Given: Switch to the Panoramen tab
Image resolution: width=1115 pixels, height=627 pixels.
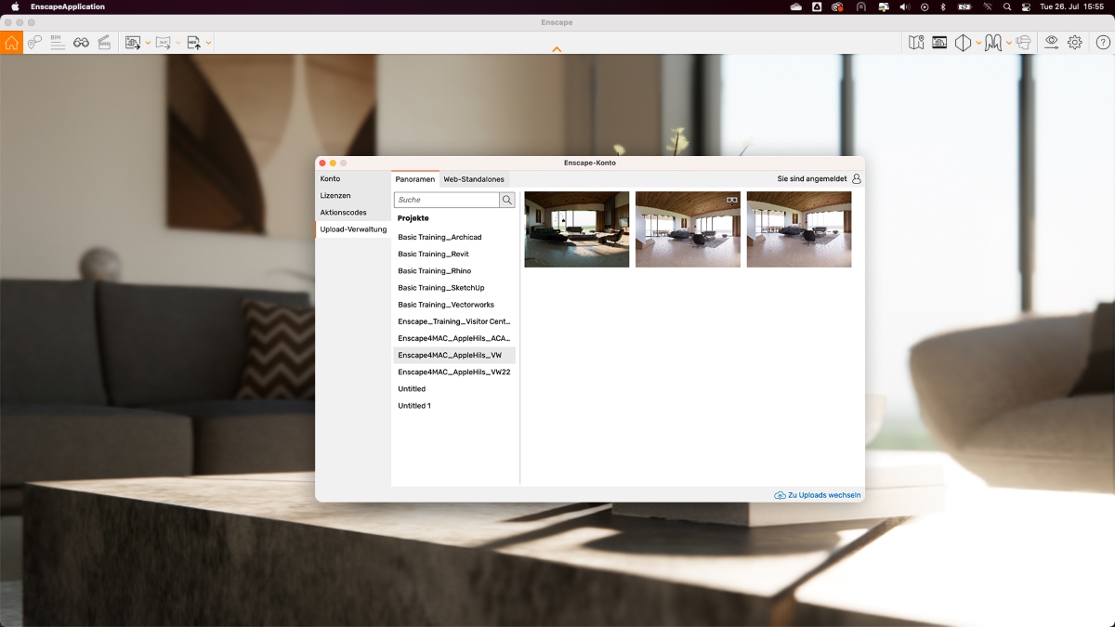Looking at the screenshot, I should (414, 179).
